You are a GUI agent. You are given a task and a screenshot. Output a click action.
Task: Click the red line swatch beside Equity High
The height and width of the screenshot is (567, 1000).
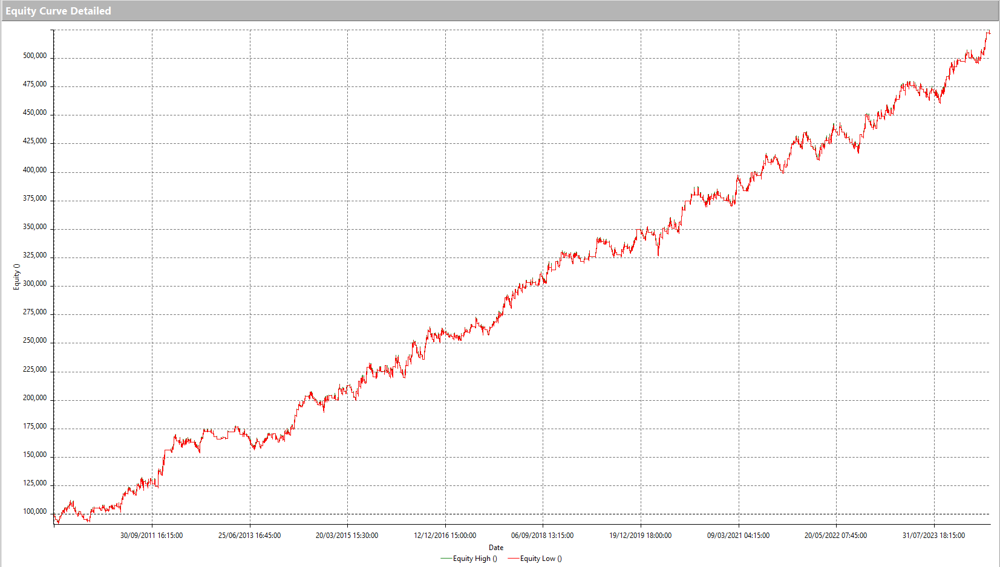pyautogui.click(x=446, y=559)
